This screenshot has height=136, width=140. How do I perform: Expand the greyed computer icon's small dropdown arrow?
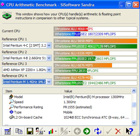pos(69,131)
